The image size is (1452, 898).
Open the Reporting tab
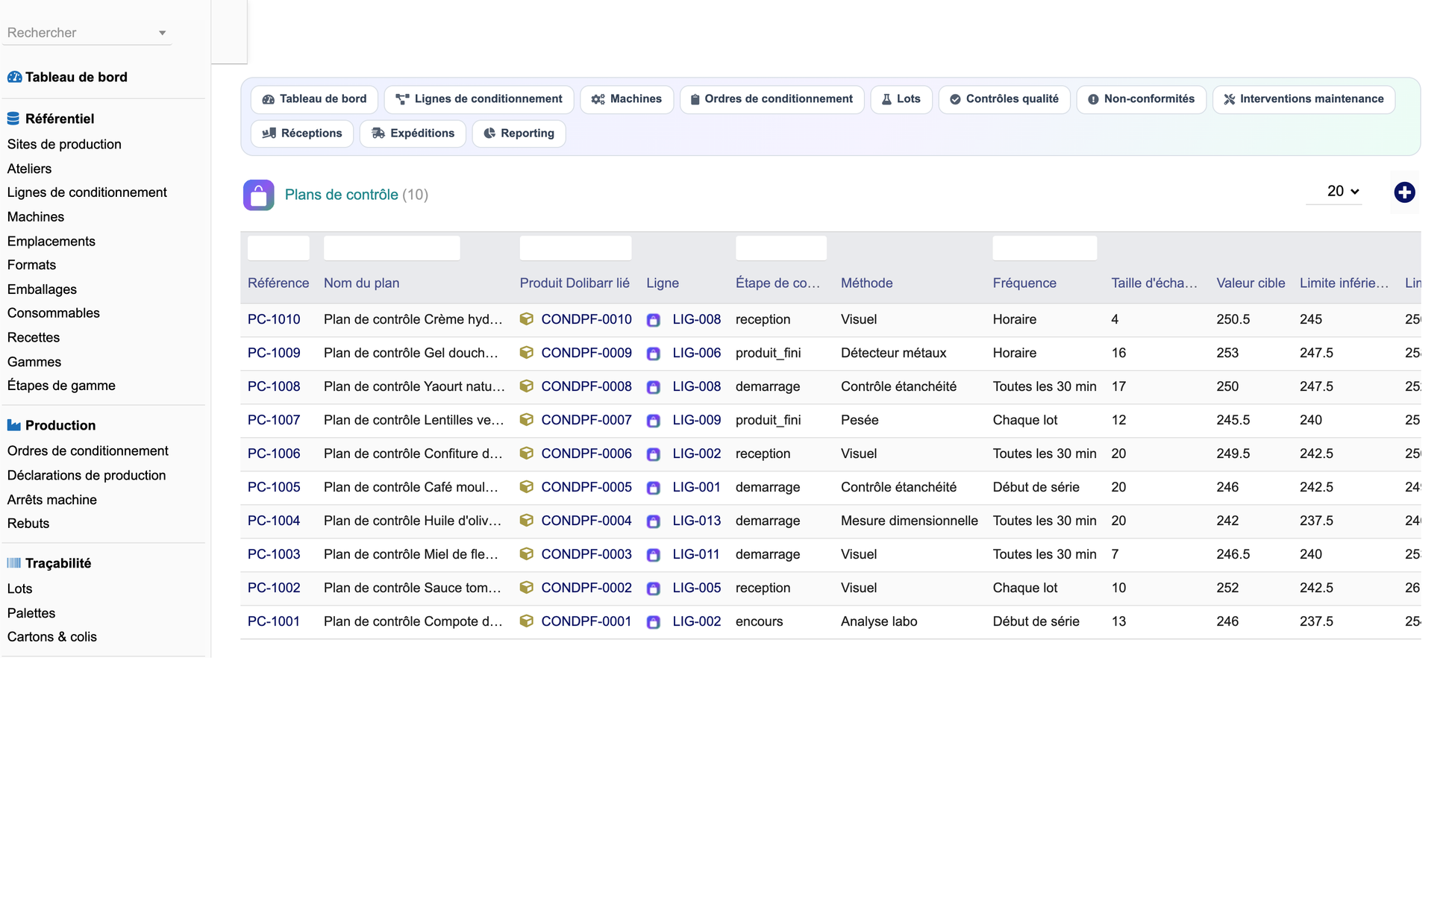pos(519,134)
